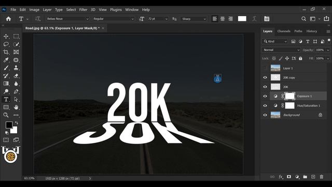Create a new group folder
The height and width of the screenshot is (187, 332).
305,177
